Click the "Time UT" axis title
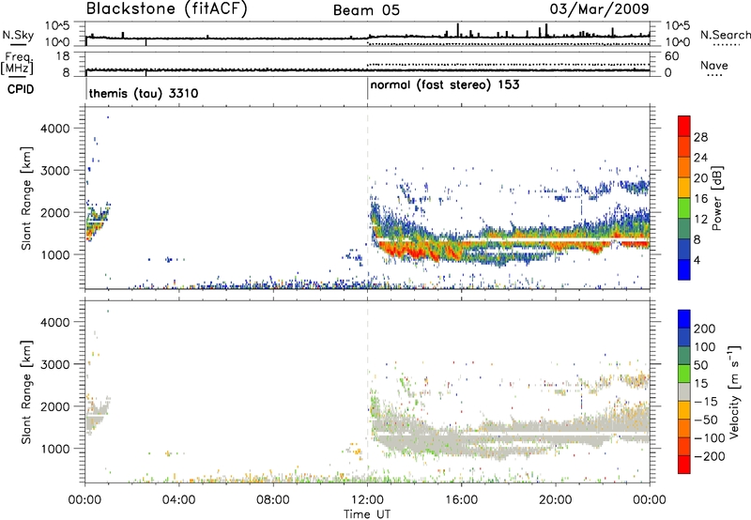 pyautogui.click(x=367, y=514)
